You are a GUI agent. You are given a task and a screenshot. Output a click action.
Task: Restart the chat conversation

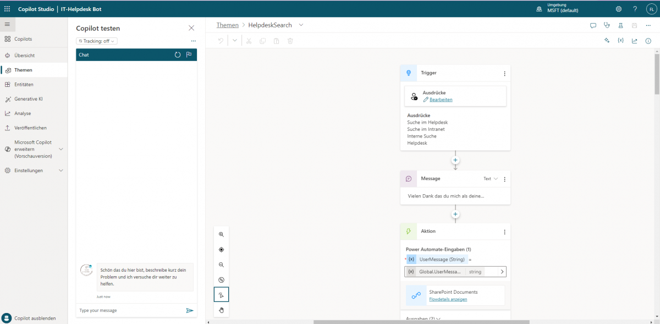click(178, 55)
